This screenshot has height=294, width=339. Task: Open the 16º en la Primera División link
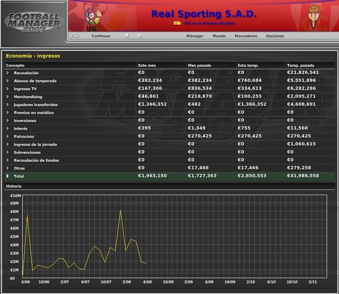210,23
